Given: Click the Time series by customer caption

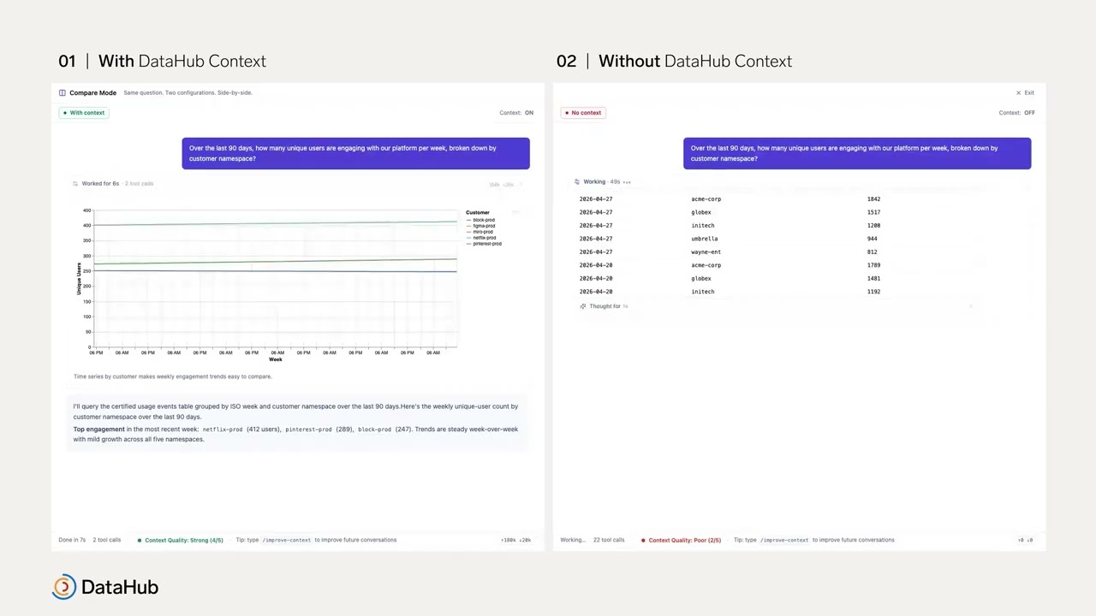Looking at the screenshot, I should [x=172, y=376].
